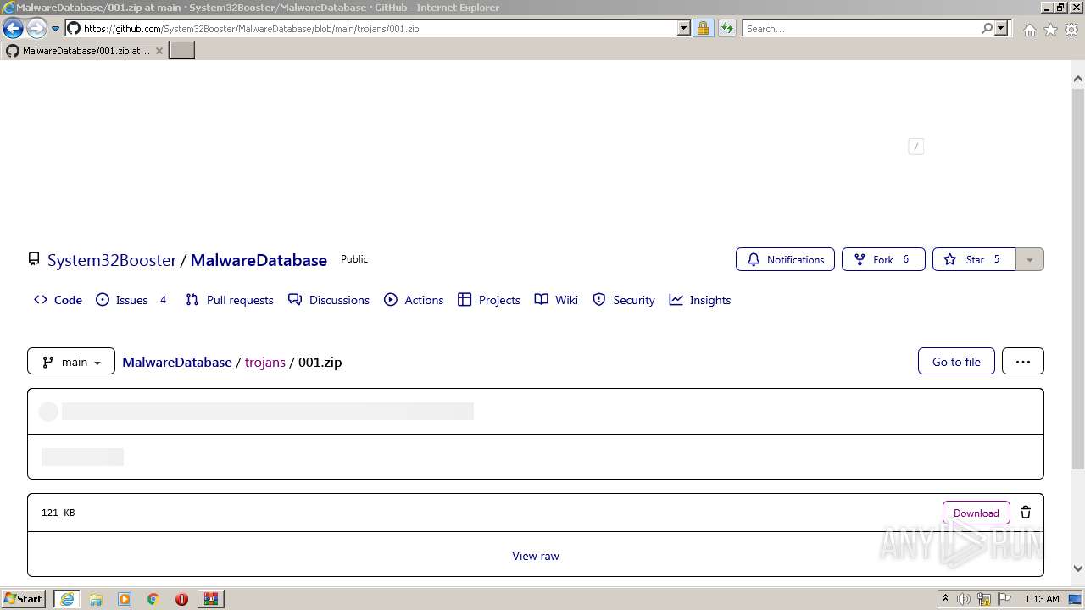This screenshot has width=1085, height=610.
Task: Open MalwareDatabase repository title link
Action: 259,260
